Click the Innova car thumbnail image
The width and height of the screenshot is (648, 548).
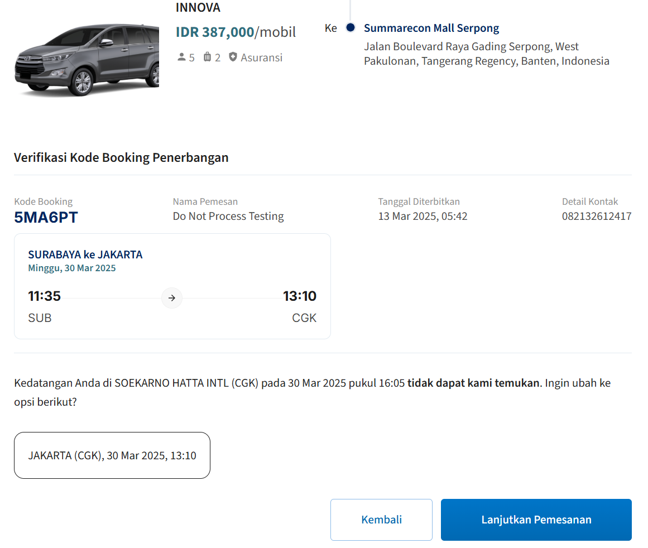click(x=87, y=60)
